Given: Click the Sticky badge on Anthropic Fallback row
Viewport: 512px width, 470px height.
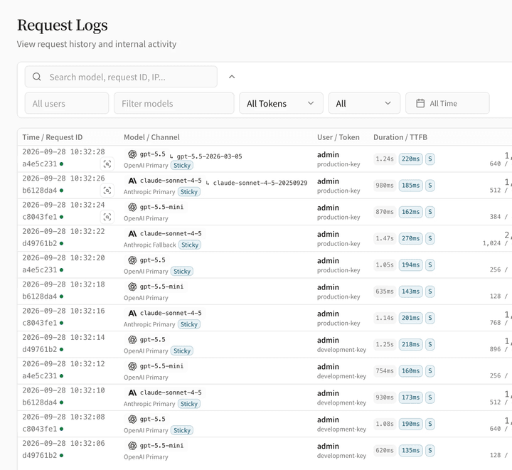Looking at the screenshot, I should [x=190, y=245].
